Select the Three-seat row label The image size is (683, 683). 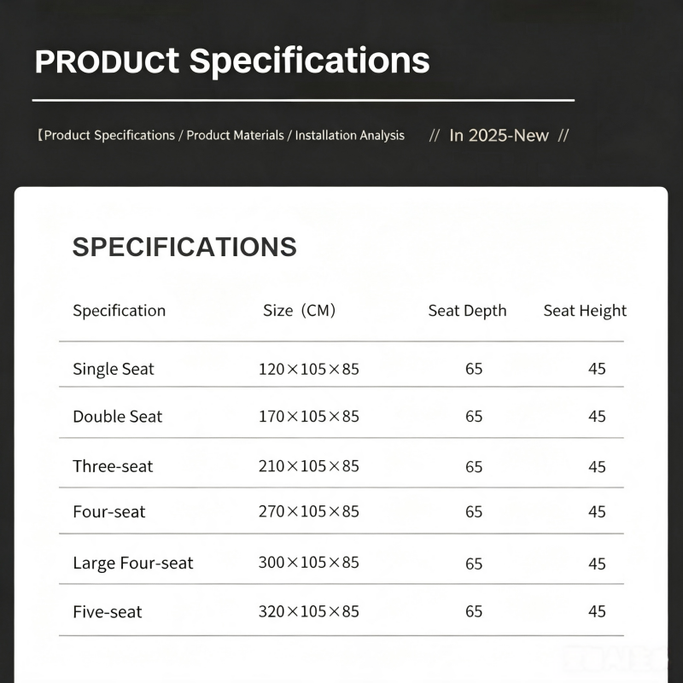coord(113,466)
